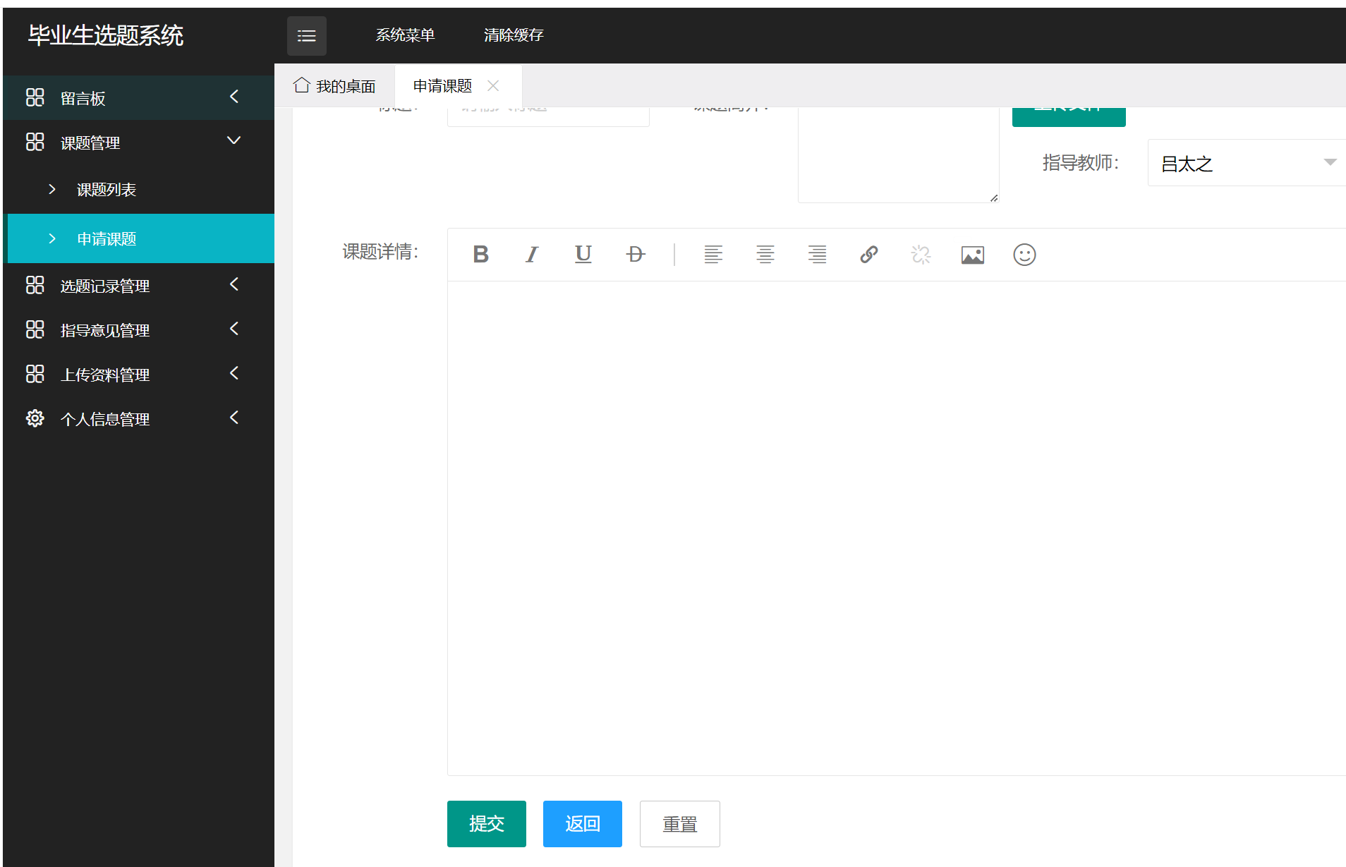Open the emoji picker in the editor
Image resolution: width=1346 pixels, height=867 pixels.
click(1024, 255)
